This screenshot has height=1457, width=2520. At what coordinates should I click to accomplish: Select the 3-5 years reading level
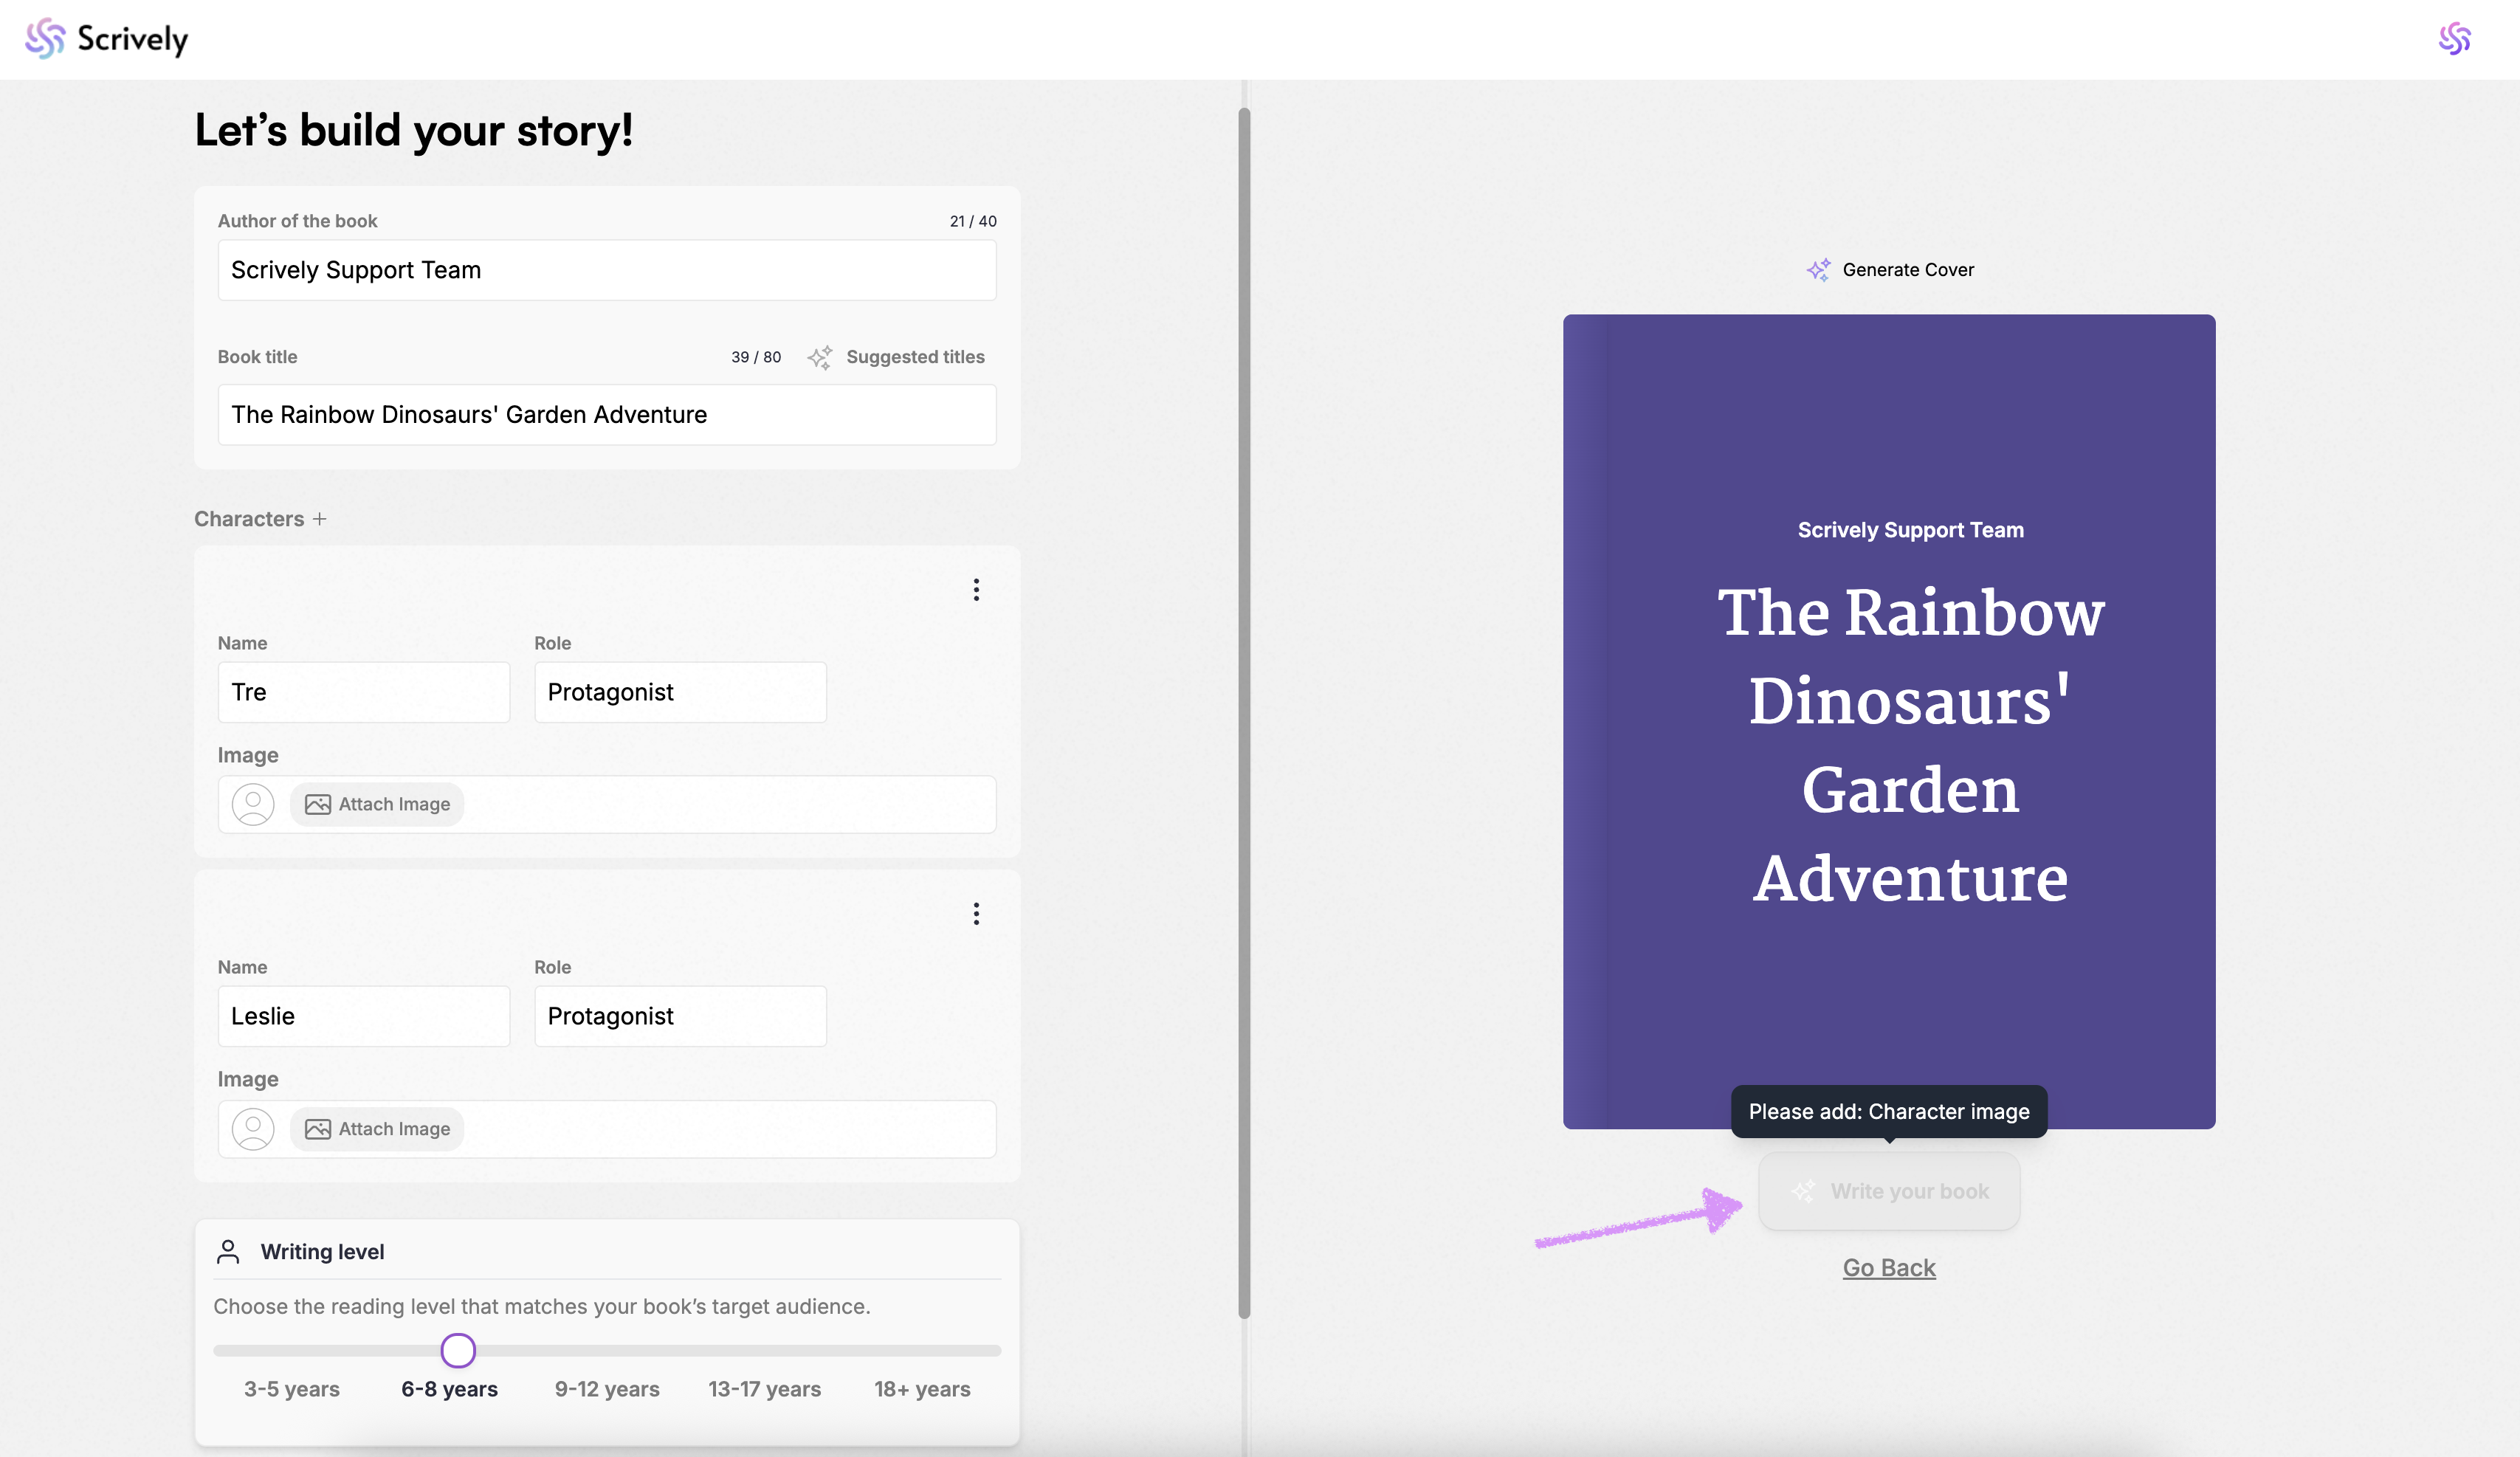292,1388
